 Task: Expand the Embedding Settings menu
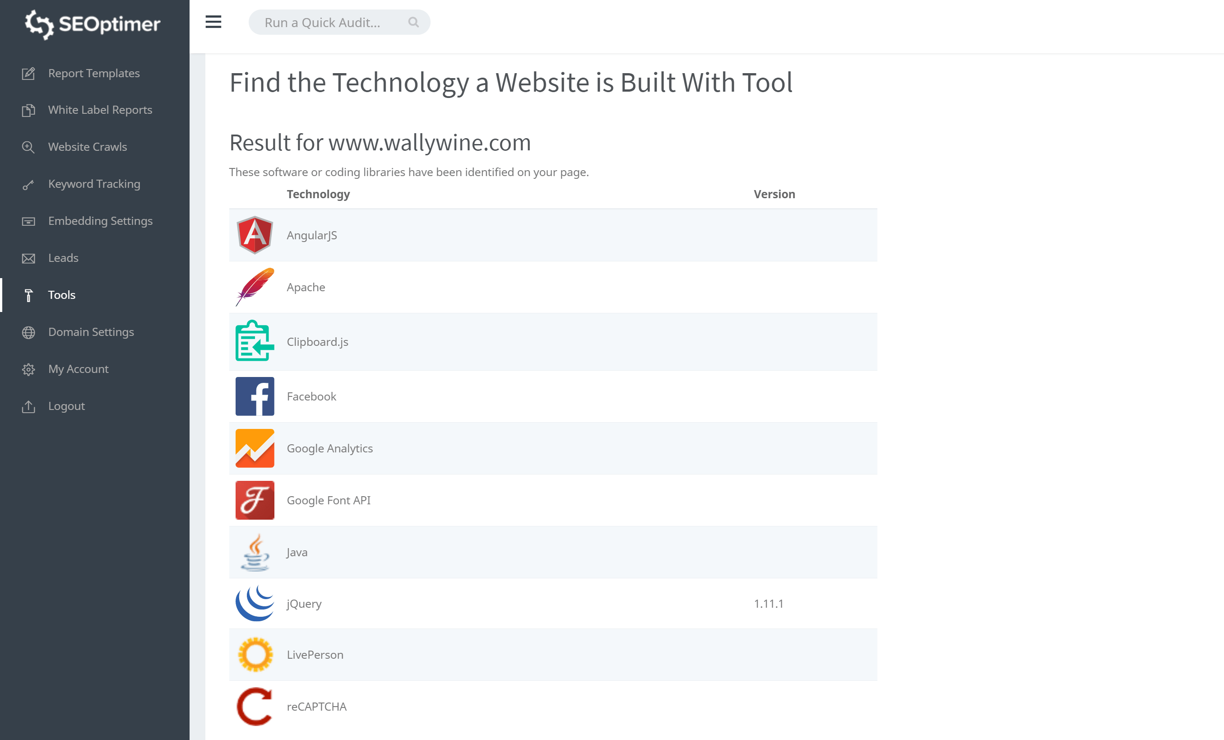[100, 220]
